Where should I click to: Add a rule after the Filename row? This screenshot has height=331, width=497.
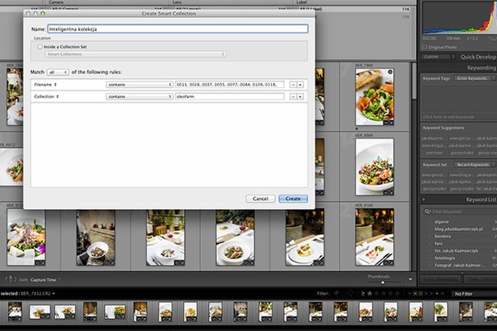(x=300, y=85)
